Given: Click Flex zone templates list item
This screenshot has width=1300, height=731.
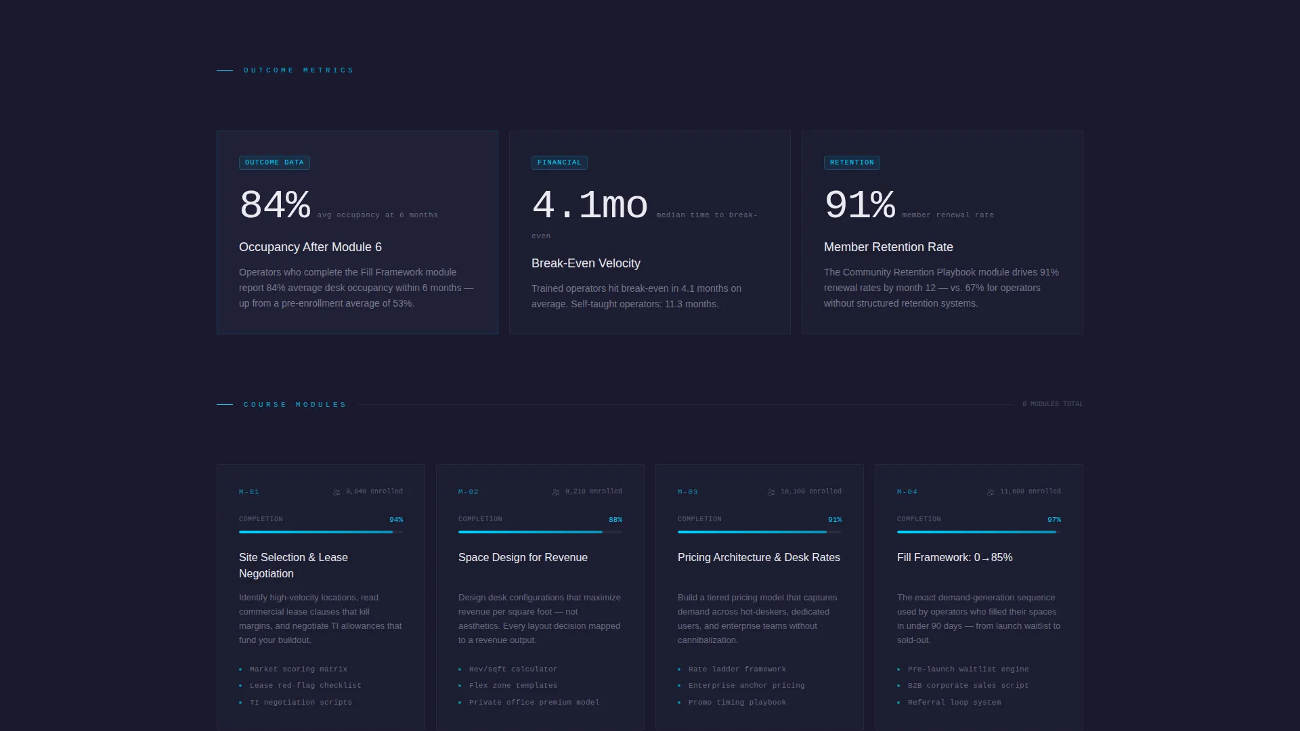Looking at the screenshot, I should click(x=513, y=686).
